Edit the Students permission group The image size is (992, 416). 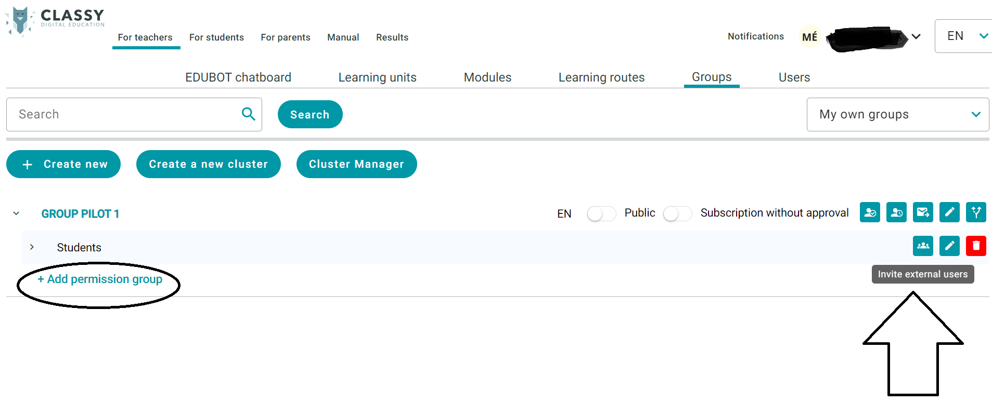[949, 246]
